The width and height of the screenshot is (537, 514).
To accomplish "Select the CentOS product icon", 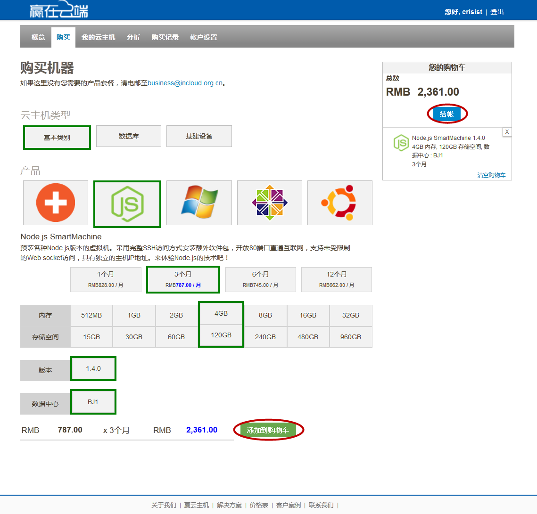I will [x=270, y=203].
